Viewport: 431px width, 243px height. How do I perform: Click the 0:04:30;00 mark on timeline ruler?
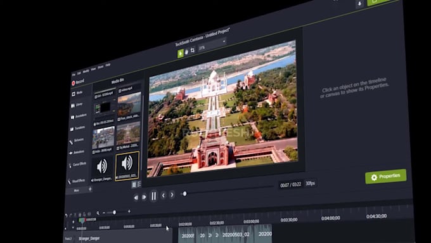coord(376,216)
